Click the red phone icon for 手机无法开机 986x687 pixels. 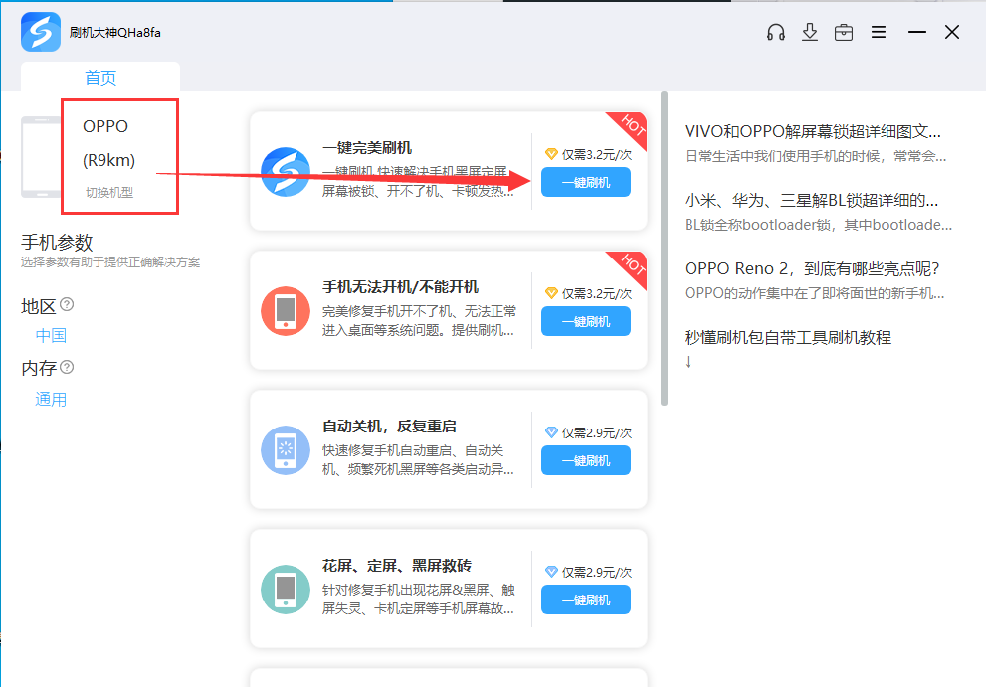286,311
